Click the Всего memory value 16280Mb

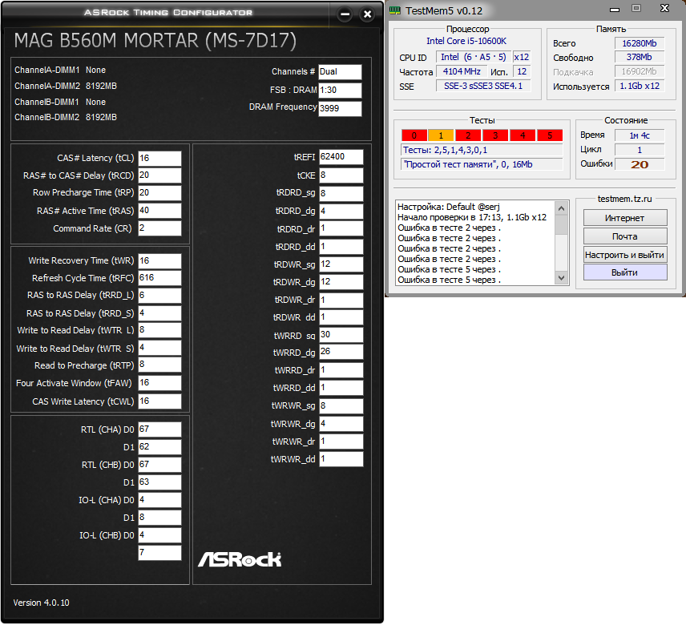[x=640, y=43]
